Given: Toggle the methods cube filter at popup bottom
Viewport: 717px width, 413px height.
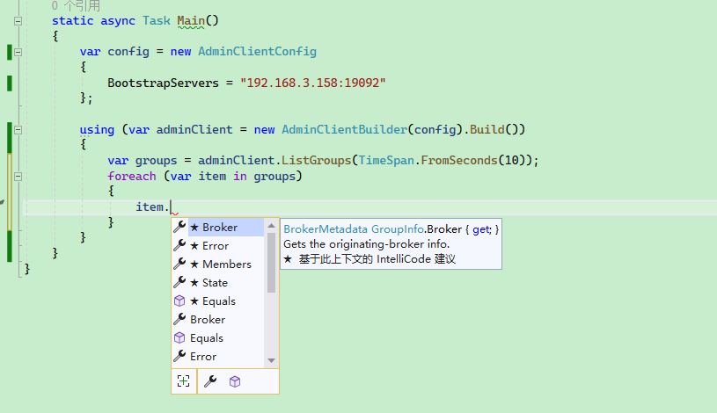Looking at the screenshot, I should [x=235, y=380].
